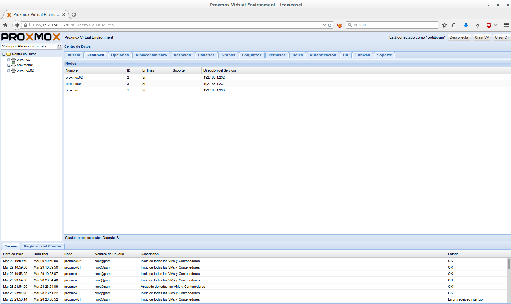Switch to Registro del Cluster tab
This screenshot has height=304, width=511.
click(x=43, y=246)
